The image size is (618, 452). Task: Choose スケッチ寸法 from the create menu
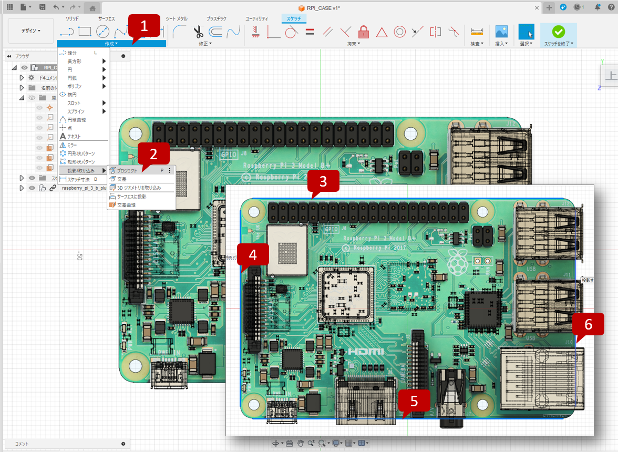coord(83,180)
